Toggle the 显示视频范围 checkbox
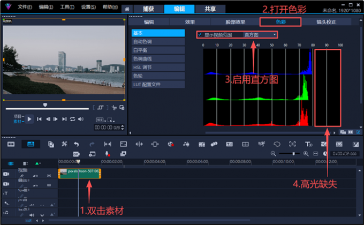 [200, 35]
